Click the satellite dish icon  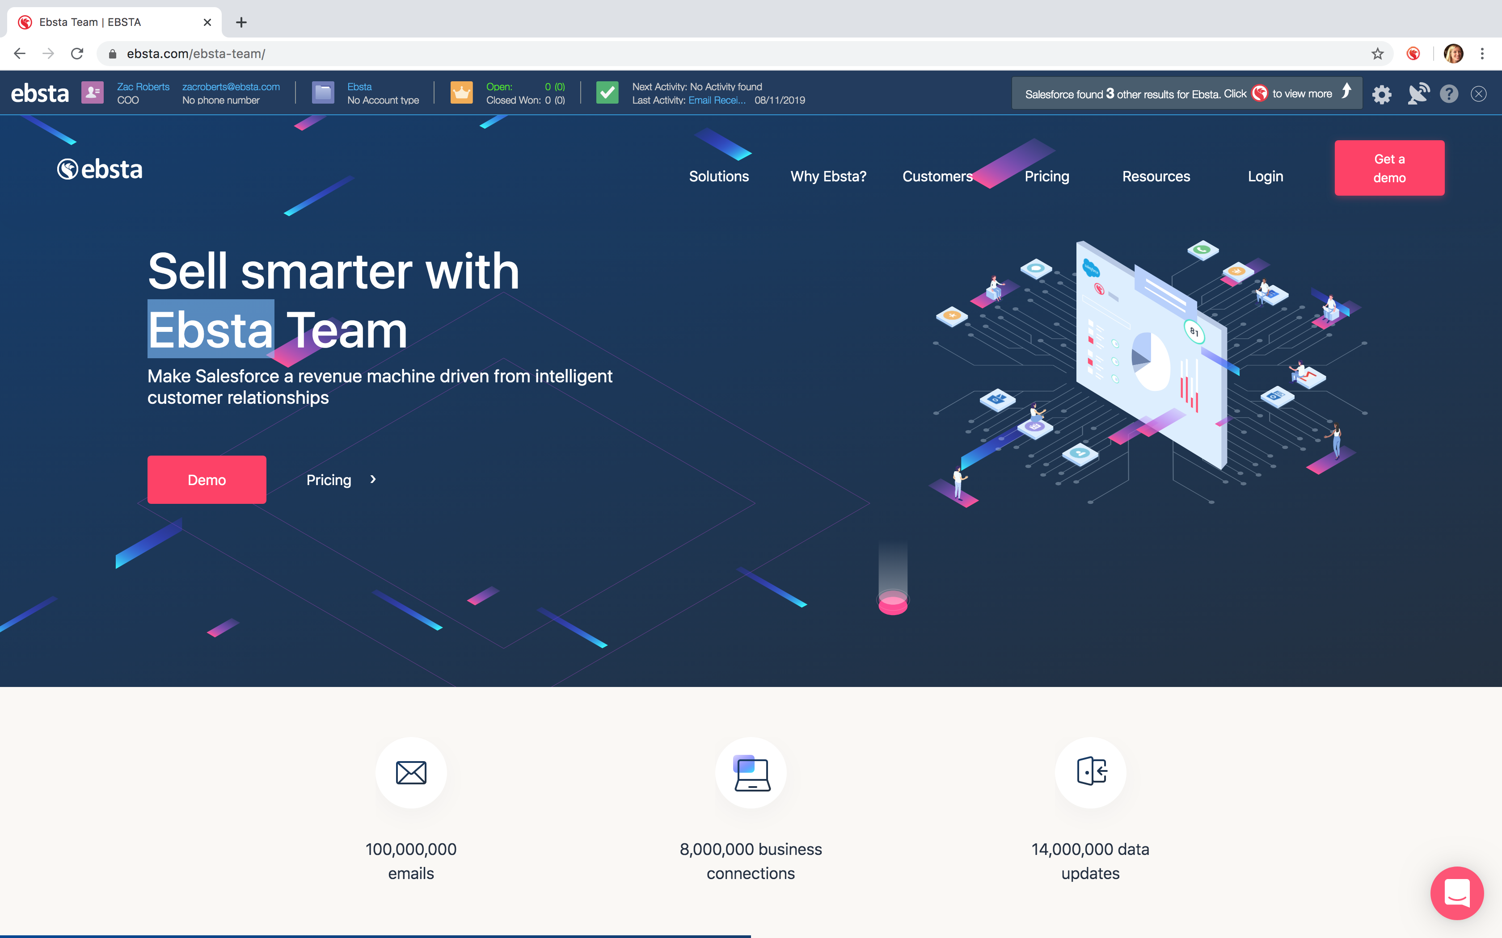(x=1418, y=94)
